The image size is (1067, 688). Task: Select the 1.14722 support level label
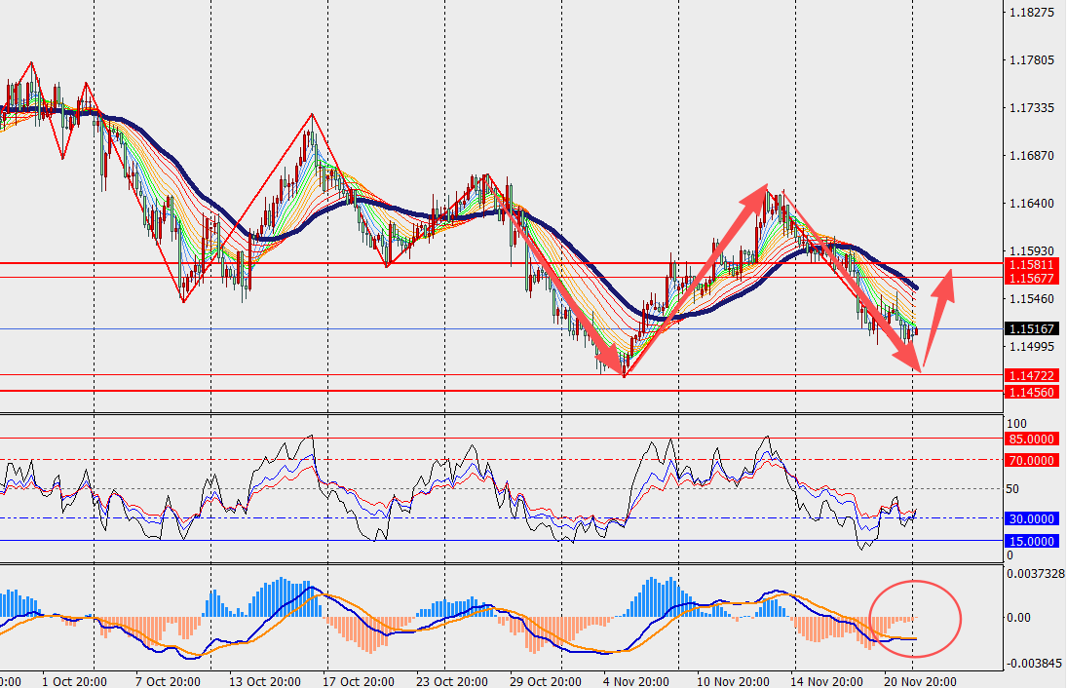click(x=1031, y=375)
